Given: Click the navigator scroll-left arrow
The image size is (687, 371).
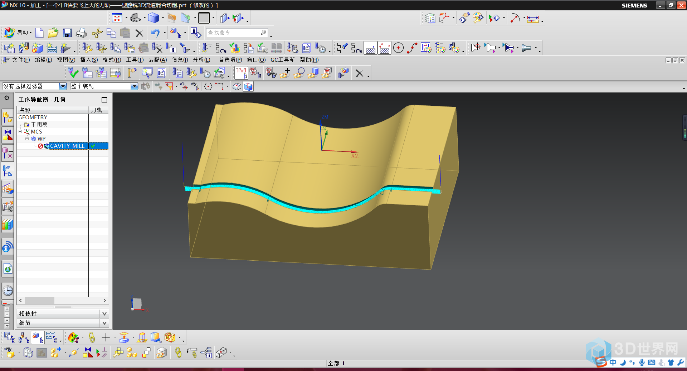Looking at the screenshot, I should coord(21,301).
